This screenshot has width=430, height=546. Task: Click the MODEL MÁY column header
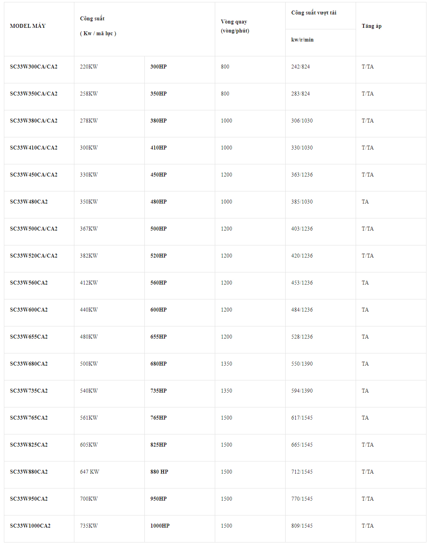click(28, 26)
